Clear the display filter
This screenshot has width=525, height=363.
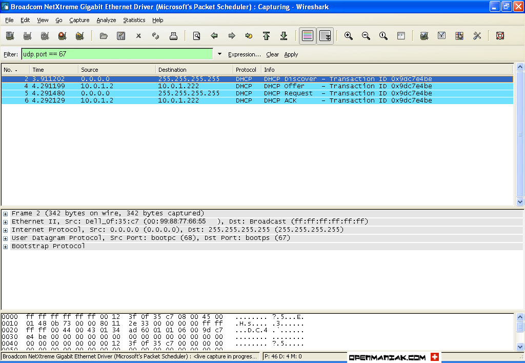tap(273, 54)
